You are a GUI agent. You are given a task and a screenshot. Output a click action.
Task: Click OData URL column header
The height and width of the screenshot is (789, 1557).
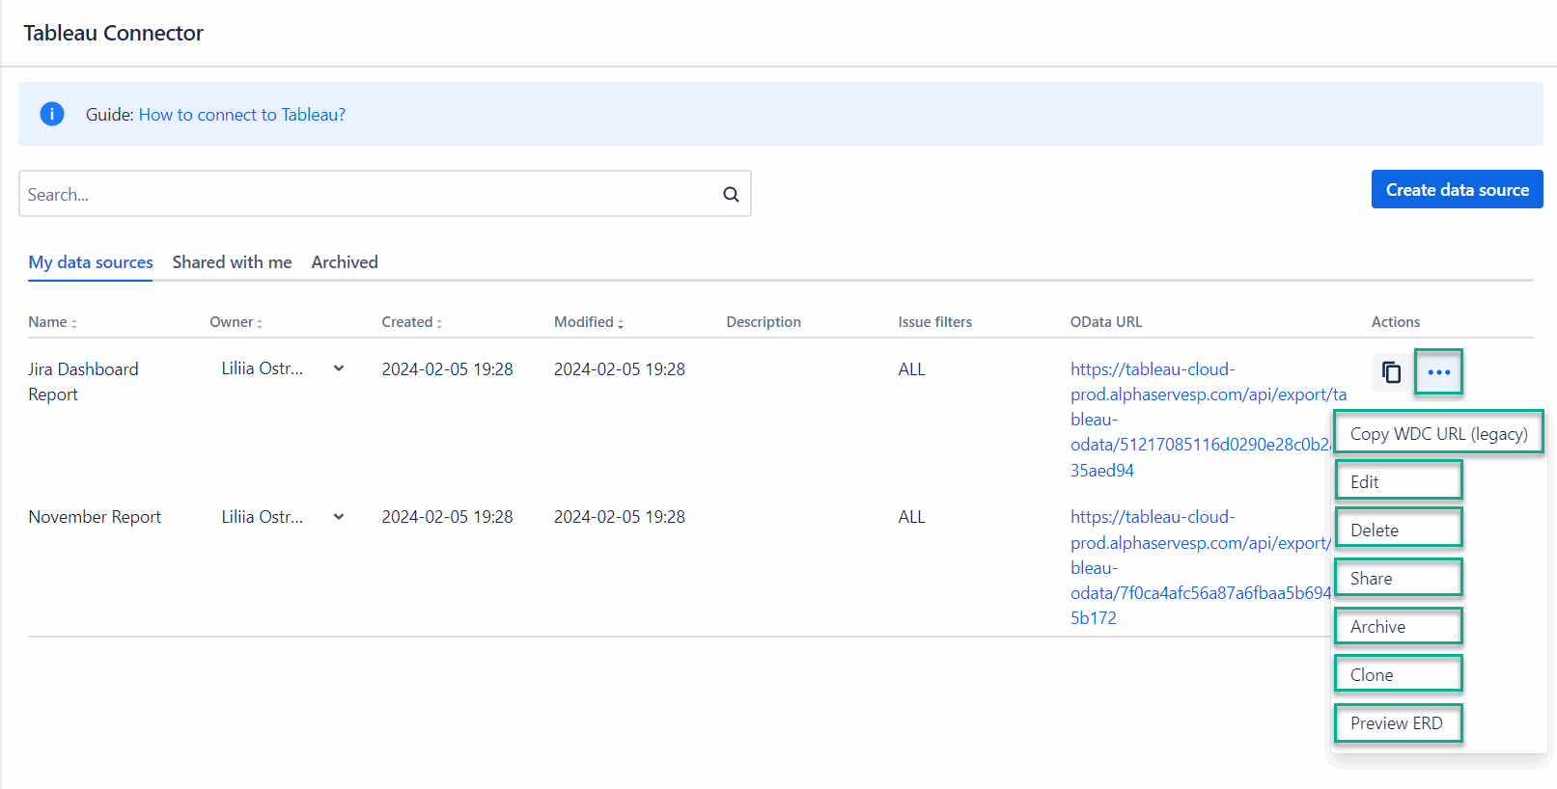1105,322
